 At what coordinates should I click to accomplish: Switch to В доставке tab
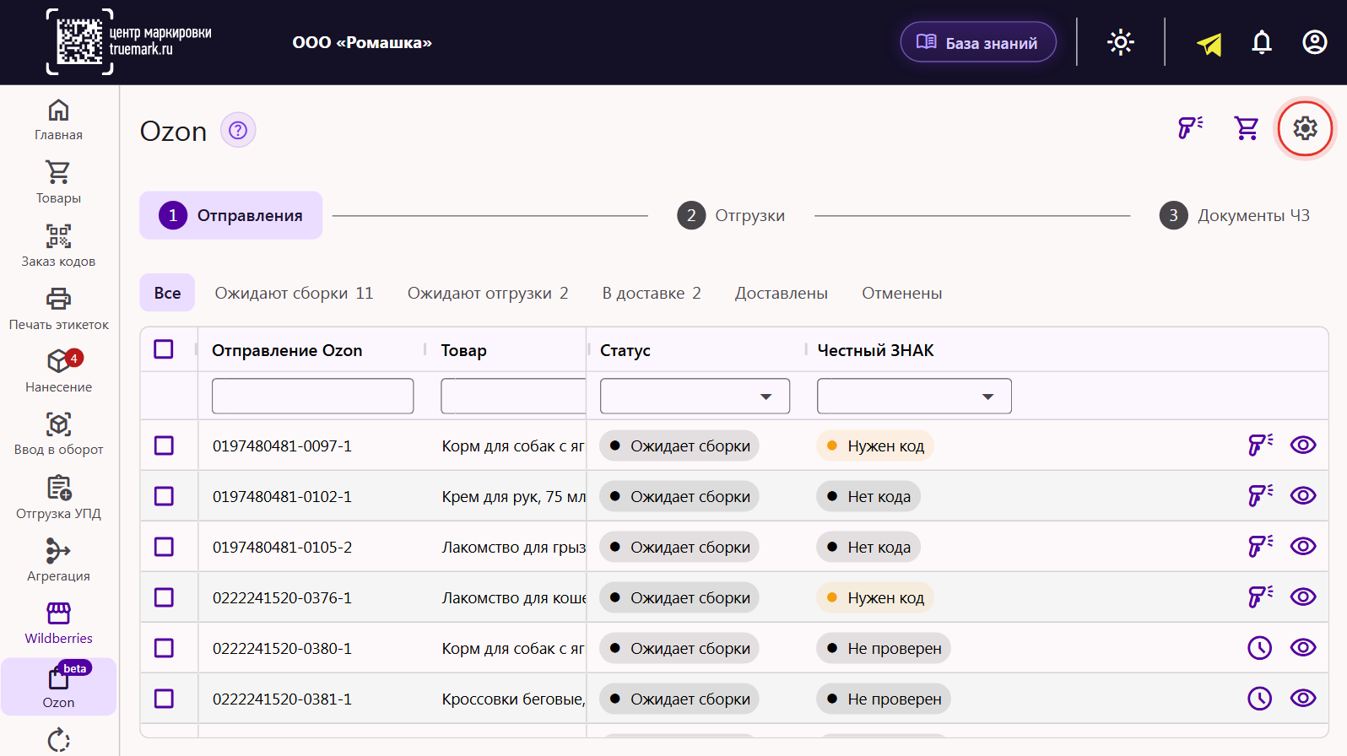pyautogui.click(x=652, y=293)
